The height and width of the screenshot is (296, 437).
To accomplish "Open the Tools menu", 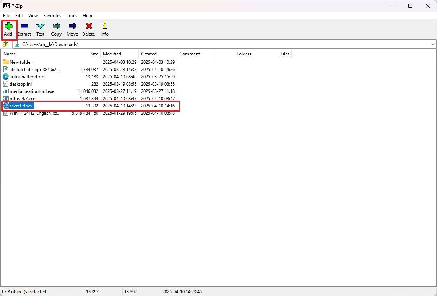I will [x=72, y=16].
